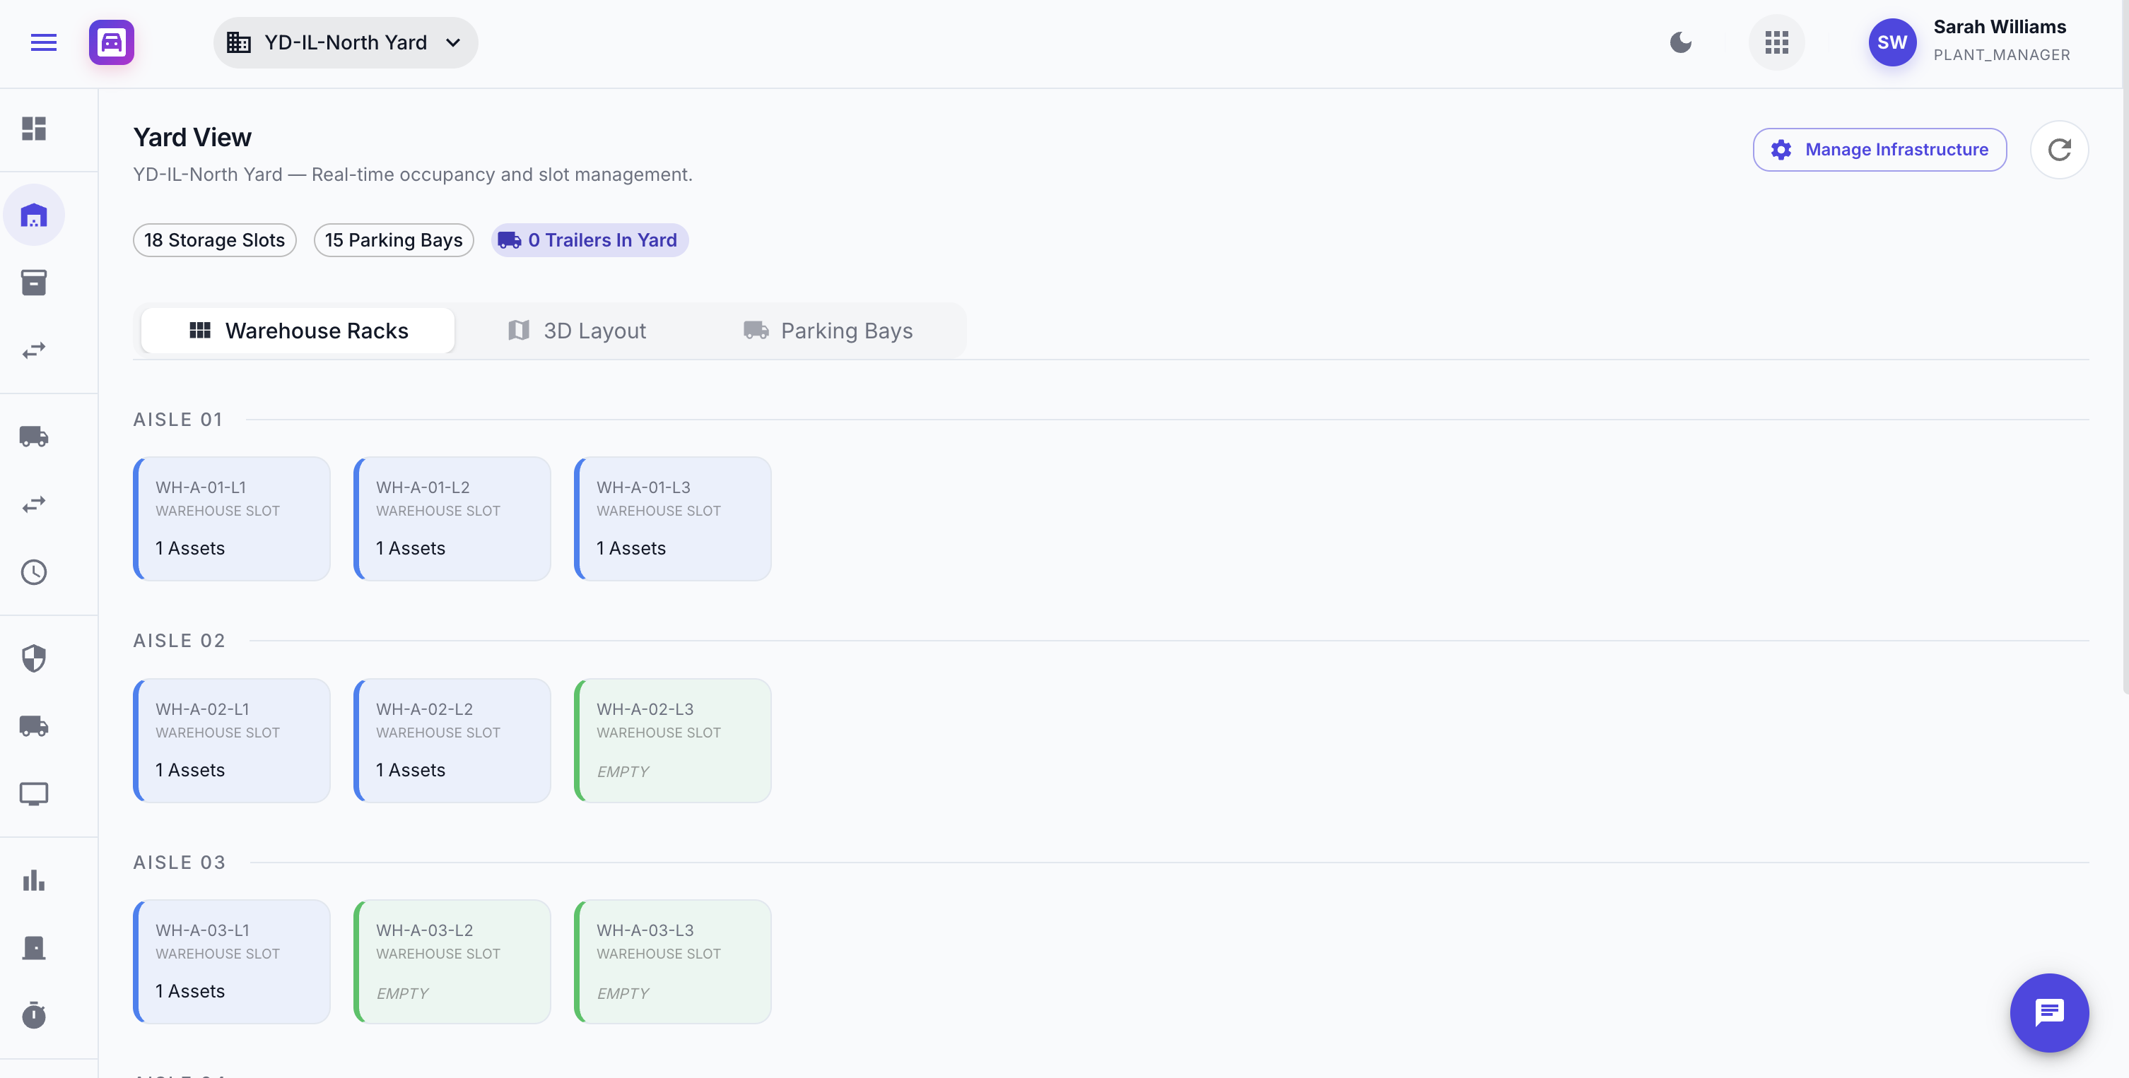Switch to Warehouse Racks tab

(x=298, y=331)
